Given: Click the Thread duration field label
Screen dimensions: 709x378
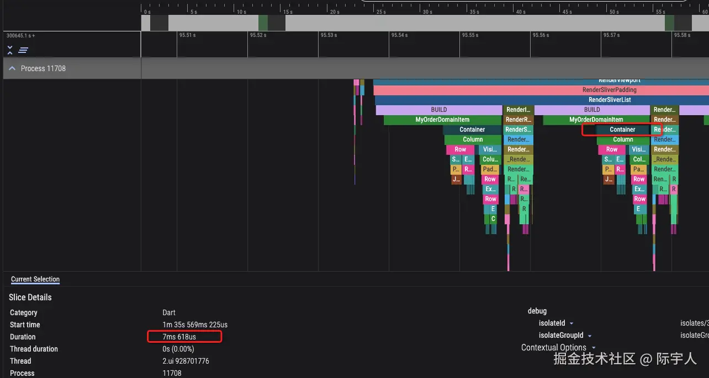Looking at the screenshot, I should tap(34, 349).
